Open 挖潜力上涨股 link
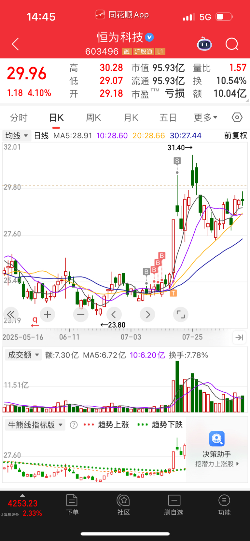The width and height of the screenshot is (250, 541). click(x=217, y=464)
